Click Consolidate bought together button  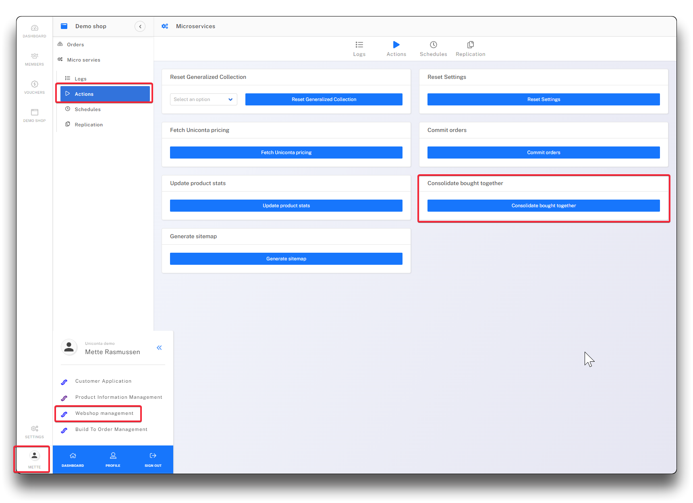[543, 206]
